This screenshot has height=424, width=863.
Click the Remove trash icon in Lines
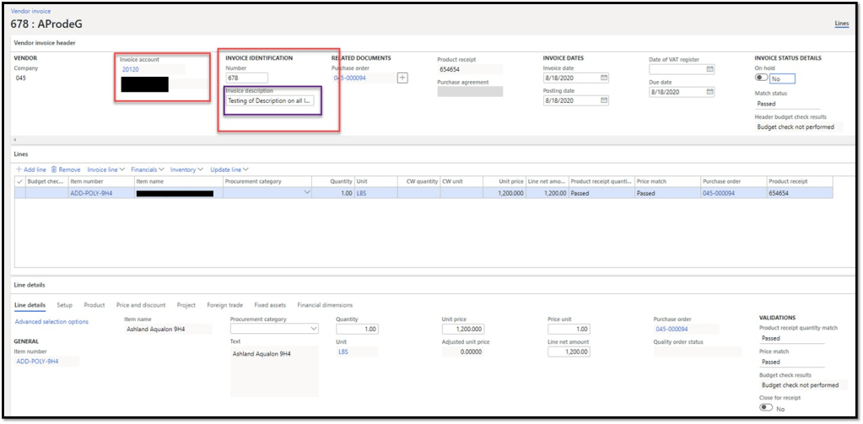pos(54,169)
